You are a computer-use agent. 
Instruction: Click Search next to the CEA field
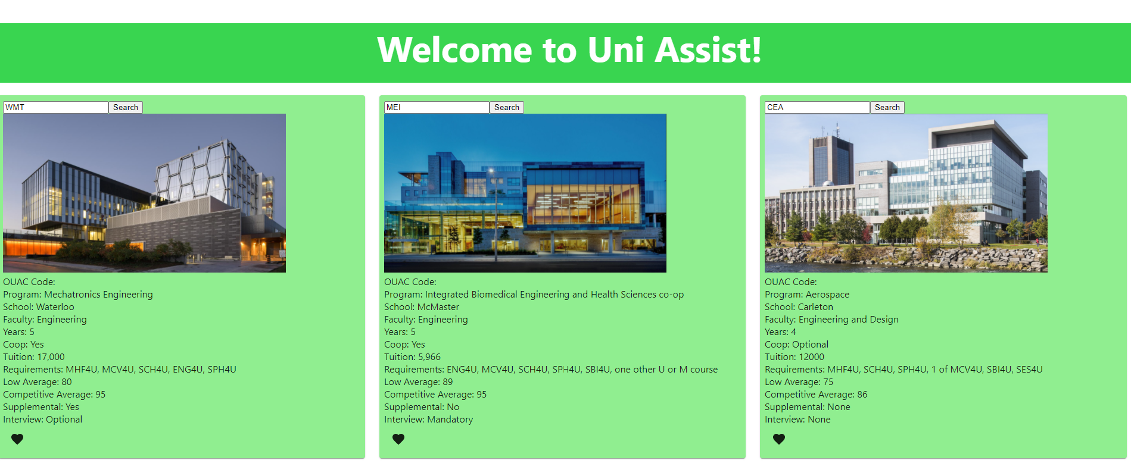[x=887, y=107]
